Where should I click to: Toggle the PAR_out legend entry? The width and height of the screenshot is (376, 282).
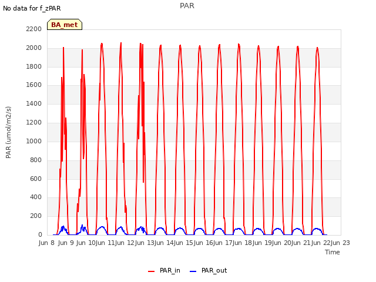[x=208, y=270]
